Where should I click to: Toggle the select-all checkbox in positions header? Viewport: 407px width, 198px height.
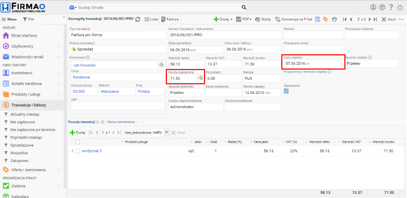(x=77, y=142)
